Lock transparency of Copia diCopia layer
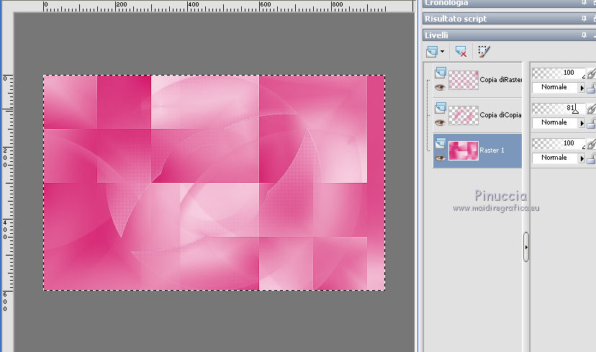596x352 pixels. pyautogui.click(x=592, y=124)
